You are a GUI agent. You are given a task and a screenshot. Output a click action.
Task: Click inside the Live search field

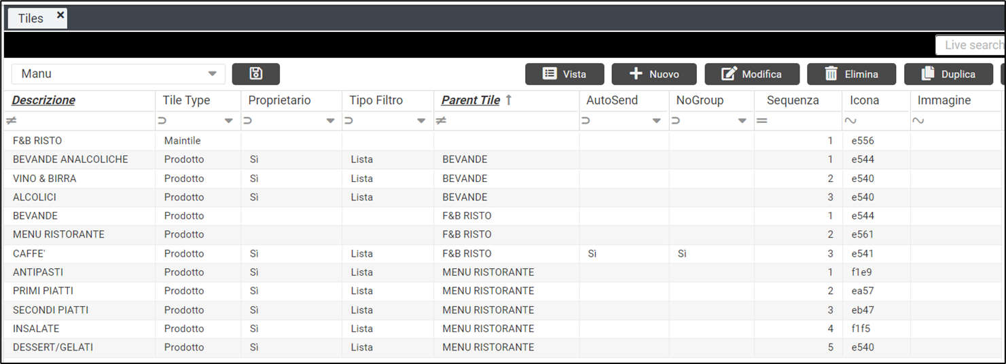[x=971, y=45]
